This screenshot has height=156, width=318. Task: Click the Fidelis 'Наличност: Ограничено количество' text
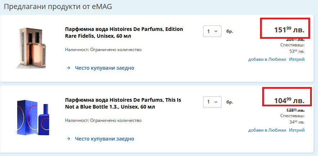coord(103,50)
